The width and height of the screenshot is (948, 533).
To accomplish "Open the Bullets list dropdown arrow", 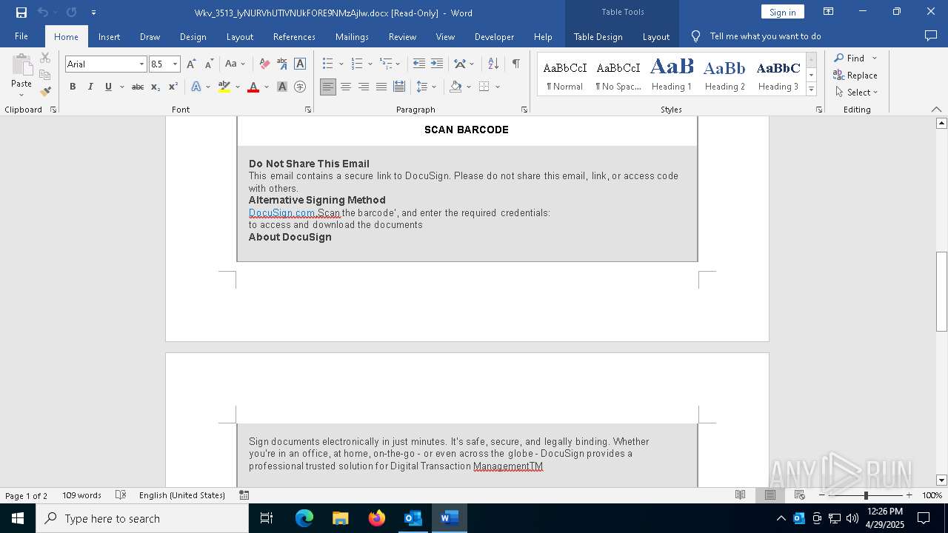I will pos(341,64).
